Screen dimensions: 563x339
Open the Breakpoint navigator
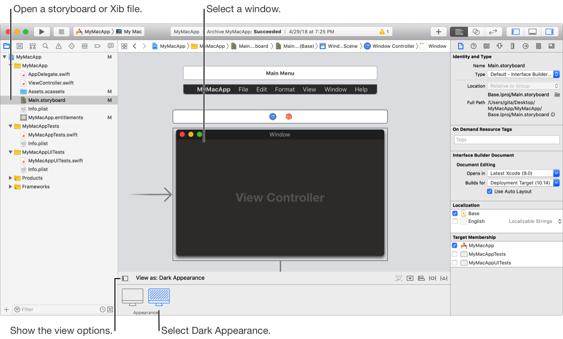coord(98,46)
